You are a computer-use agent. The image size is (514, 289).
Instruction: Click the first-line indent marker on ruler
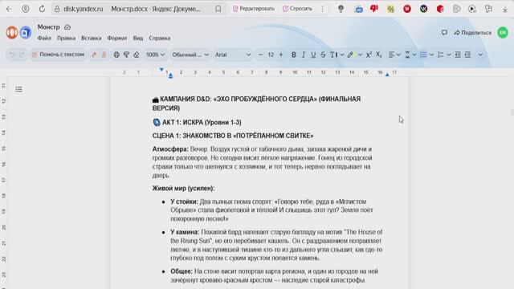point(161,70)
